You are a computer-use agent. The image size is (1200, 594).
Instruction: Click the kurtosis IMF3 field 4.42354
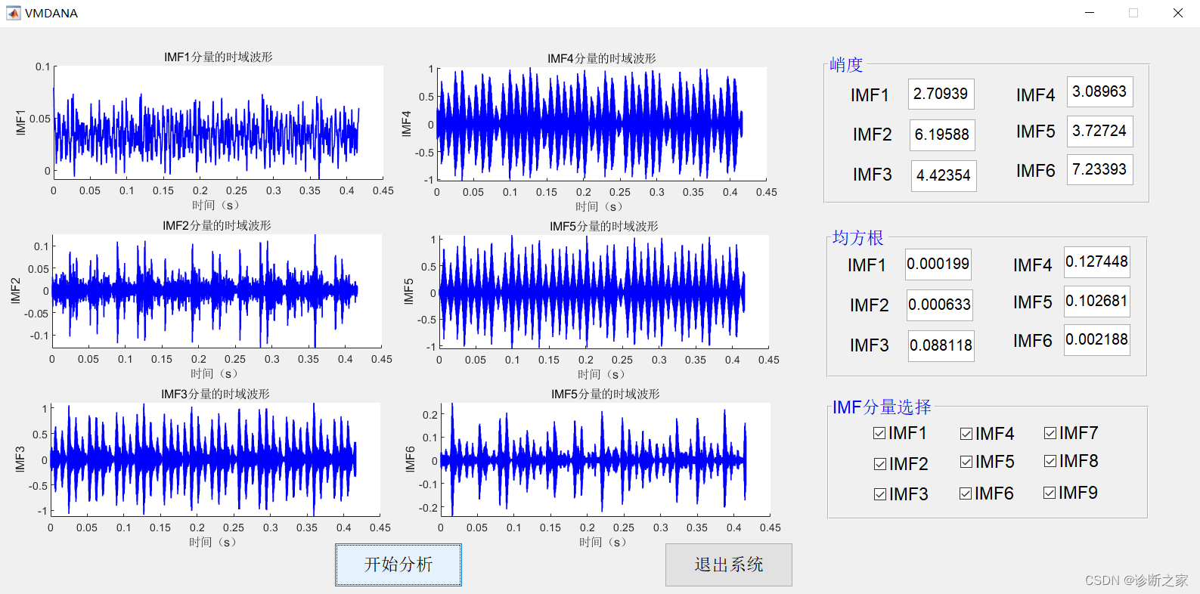click(x=944, y=176)
